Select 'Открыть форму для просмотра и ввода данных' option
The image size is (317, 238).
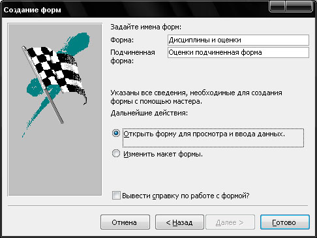(116, 133)
